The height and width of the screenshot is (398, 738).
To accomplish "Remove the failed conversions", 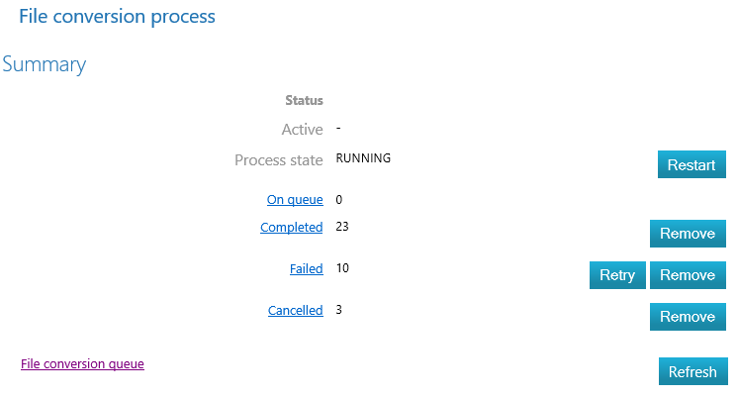I will (688, 275).
